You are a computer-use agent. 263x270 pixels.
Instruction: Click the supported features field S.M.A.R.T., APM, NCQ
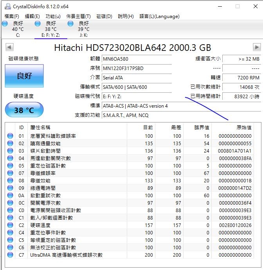[181, 115]
